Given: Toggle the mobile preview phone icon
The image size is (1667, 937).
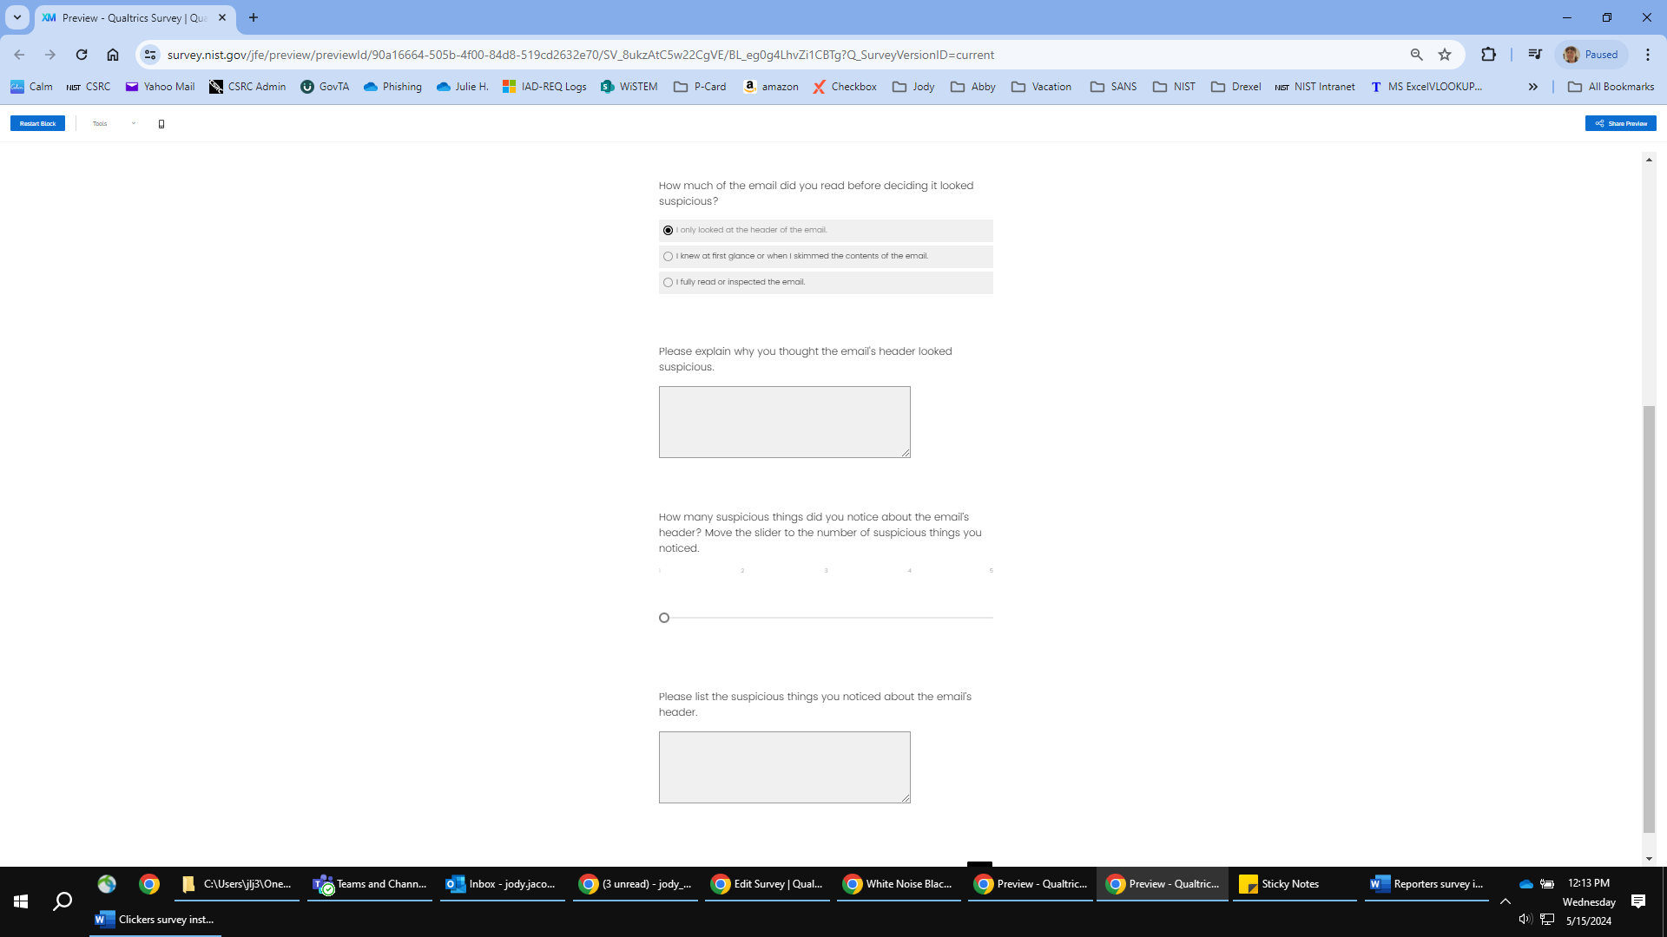Looking at the screenshot, I should click(161, 124).
